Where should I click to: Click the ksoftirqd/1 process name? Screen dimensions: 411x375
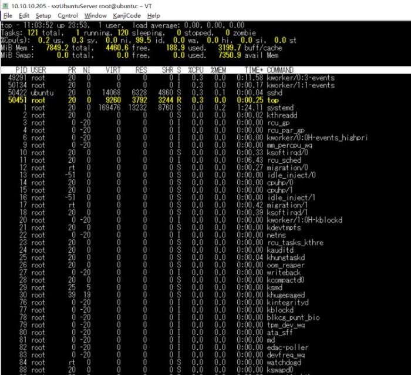(288, 213)
